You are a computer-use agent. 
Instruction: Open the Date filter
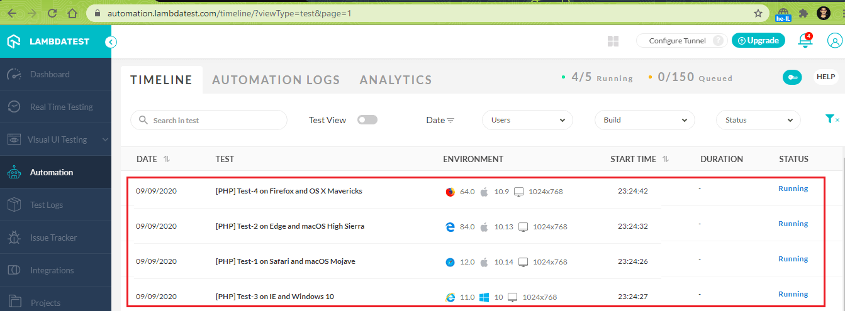coord(440,120)
